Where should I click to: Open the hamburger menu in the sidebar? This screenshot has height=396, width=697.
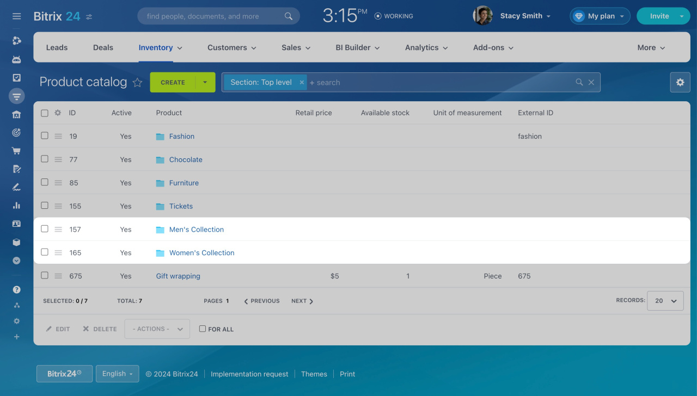coord(17,16)
